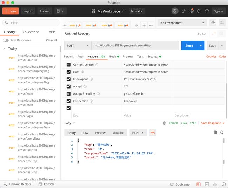Uncheck the Accept-Encoding header checkbox
This screenshot has height=188, width=228.
point(68,94)
